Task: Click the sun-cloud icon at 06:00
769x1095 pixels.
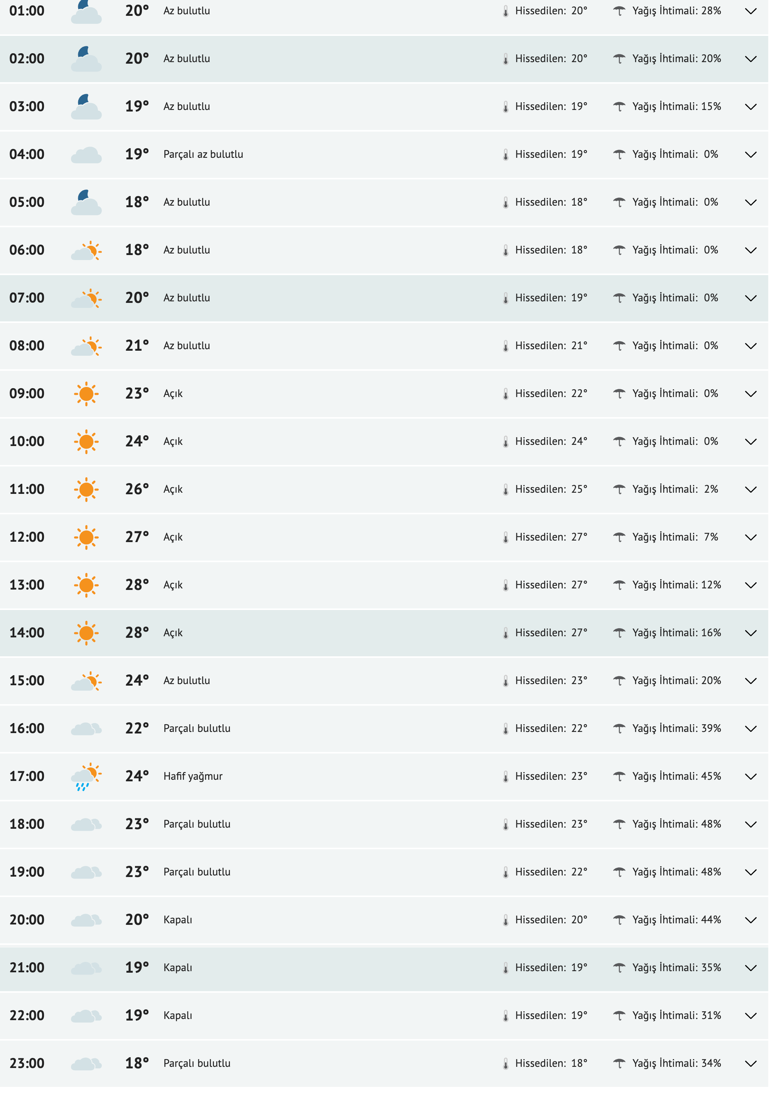Action: (86, 250)
